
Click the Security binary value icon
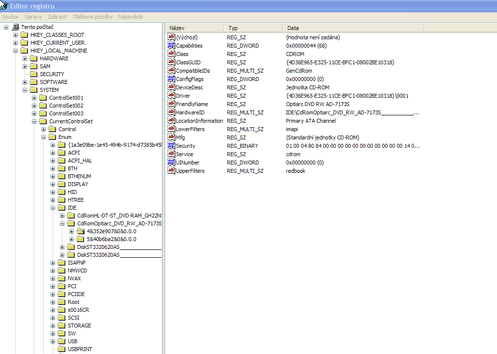coord(171,145)
